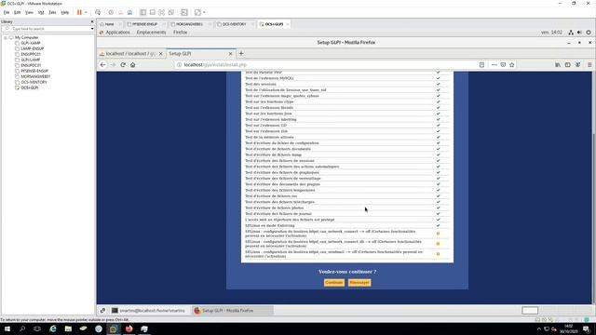Image resolution: width=596 pixels, height=335 pixels.
Task: Open the Tabs menu in VMware Workstation
Action: 52,12
